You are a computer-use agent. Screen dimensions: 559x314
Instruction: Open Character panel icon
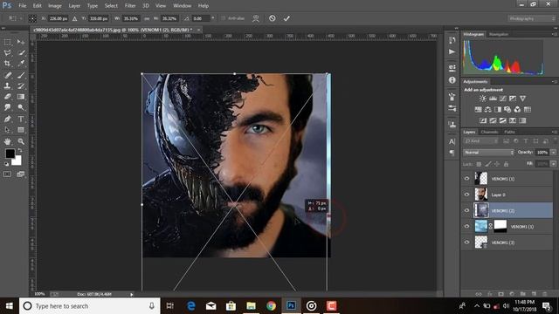[452, 141]
